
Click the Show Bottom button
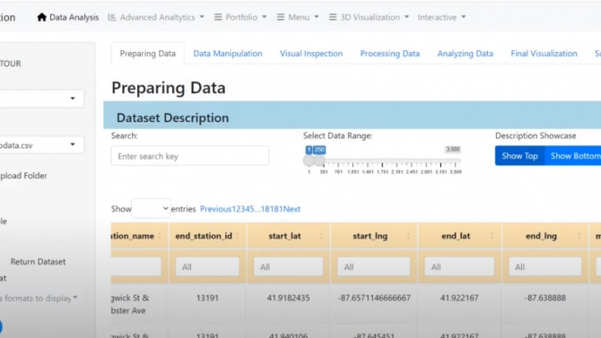[x=573, y=156]
